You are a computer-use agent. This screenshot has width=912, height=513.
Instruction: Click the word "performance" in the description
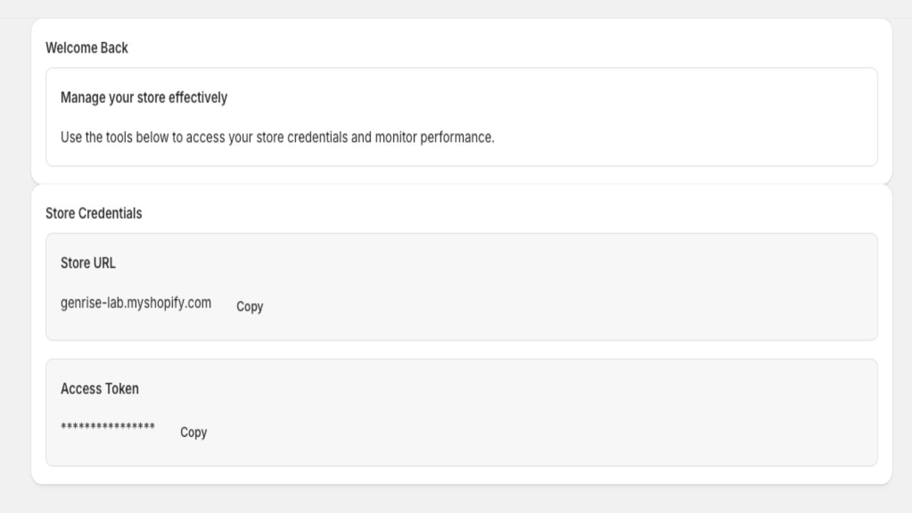[x=456, y=137]
